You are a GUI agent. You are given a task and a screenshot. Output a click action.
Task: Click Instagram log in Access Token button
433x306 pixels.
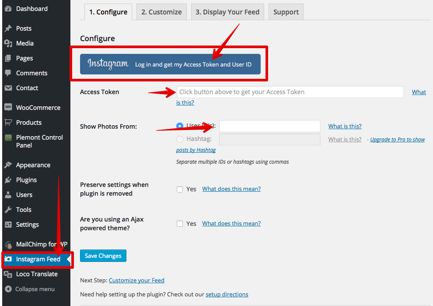point(170,64)
